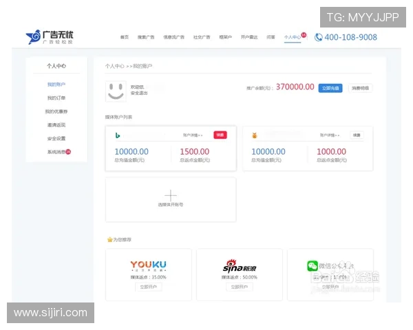The image size is (413, 330).
Task: Click the plus icon to add a media account
Action: point(171,195)
